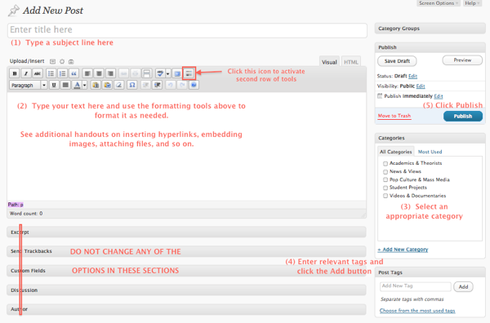Select the All Categories tab

(x=395, y=152)
